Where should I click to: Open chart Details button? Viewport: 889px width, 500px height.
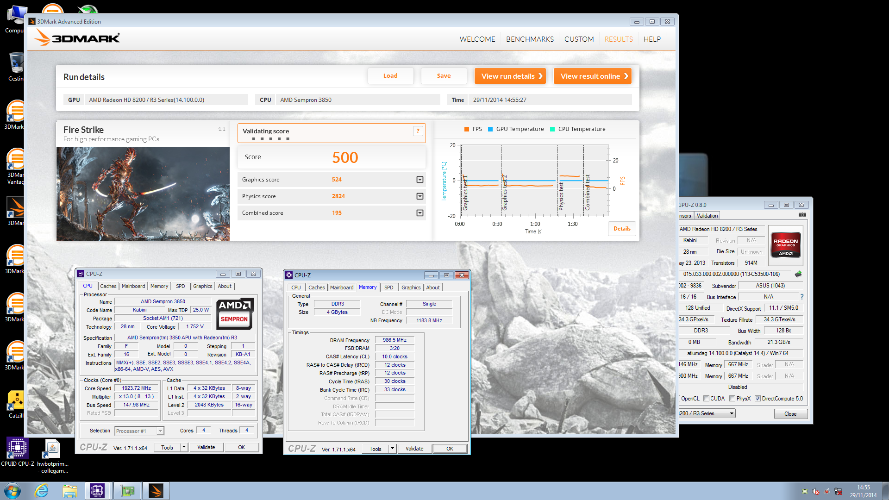622,229
